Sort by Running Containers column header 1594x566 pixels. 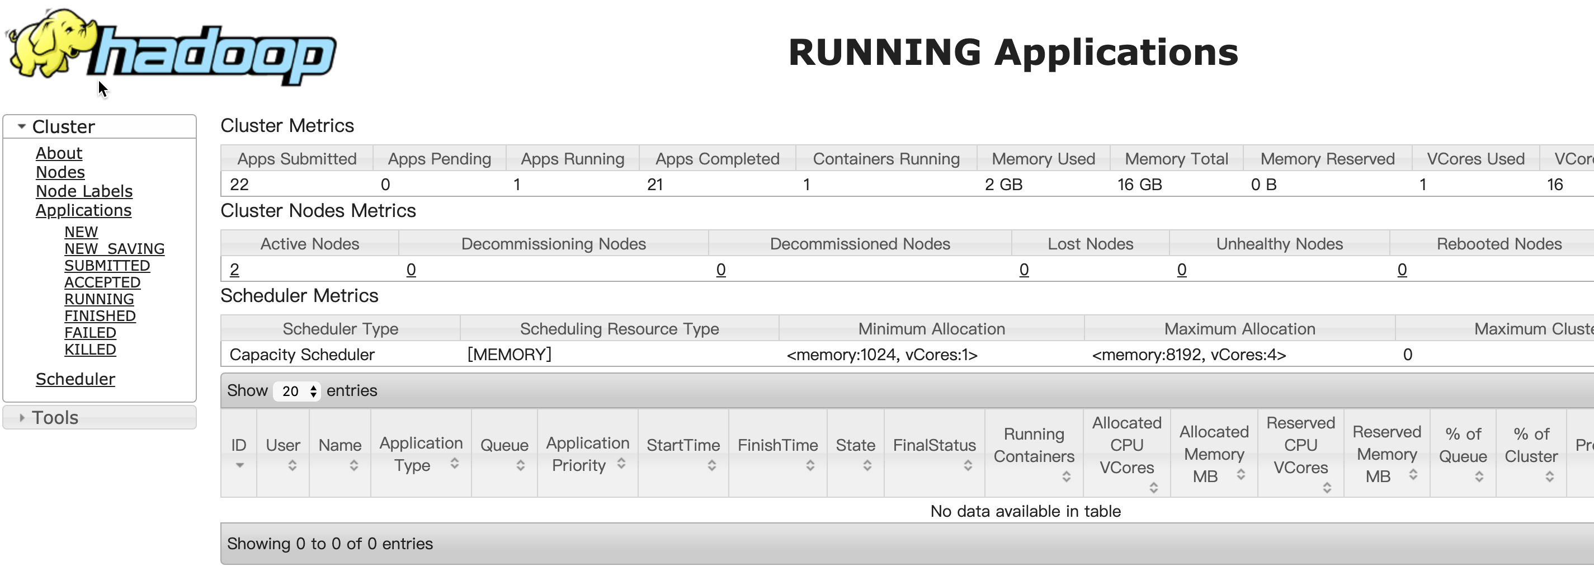click(1034, 445)
